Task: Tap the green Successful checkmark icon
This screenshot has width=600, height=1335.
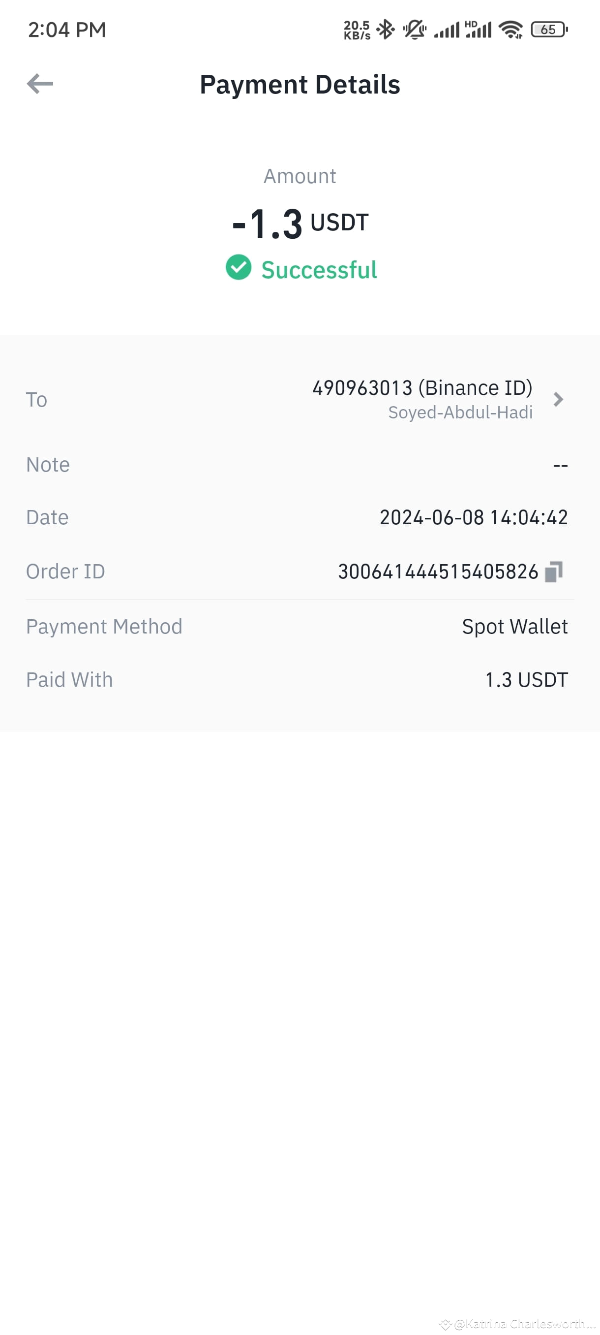Action: point(239,267)
